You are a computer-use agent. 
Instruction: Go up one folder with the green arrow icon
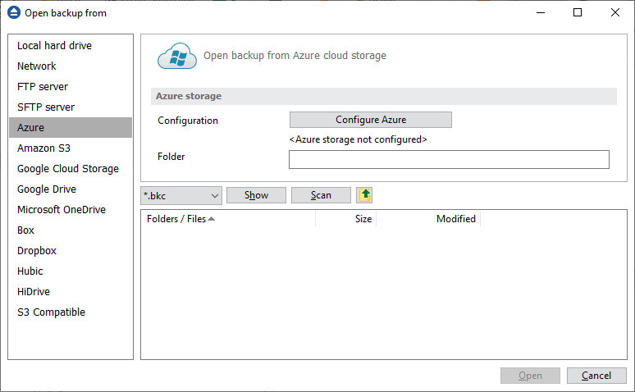click(364, 195)
